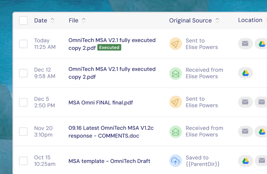Viewport: 267px width, 174px height.
Task: Click Google Drive icon in Dec 12 row
Action: 245,73
